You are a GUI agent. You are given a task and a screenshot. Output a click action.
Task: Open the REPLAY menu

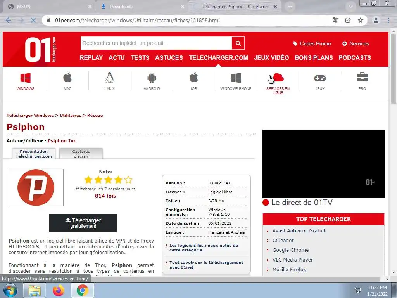pos(91,58)
